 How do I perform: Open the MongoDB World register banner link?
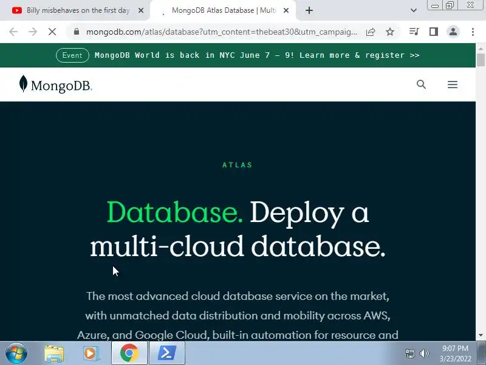coord(257,55)
